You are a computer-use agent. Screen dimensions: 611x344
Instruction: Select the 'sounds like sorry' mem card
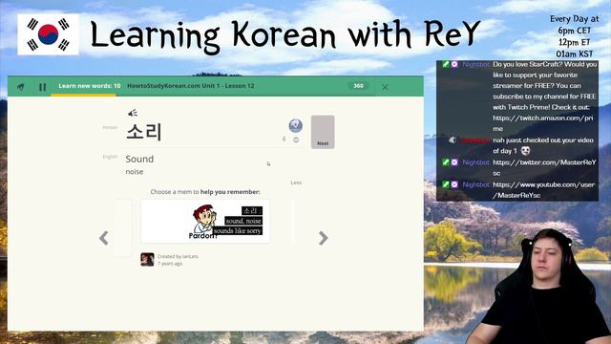(x=205, y=221)
